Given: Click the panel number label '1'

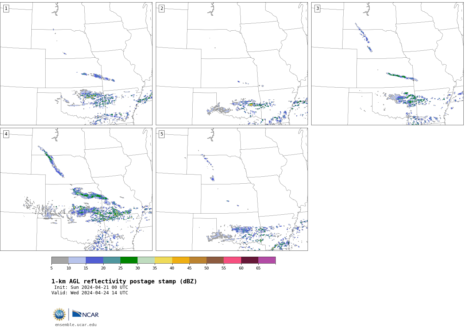Looking at the screenshot, I should click(6, 8).
